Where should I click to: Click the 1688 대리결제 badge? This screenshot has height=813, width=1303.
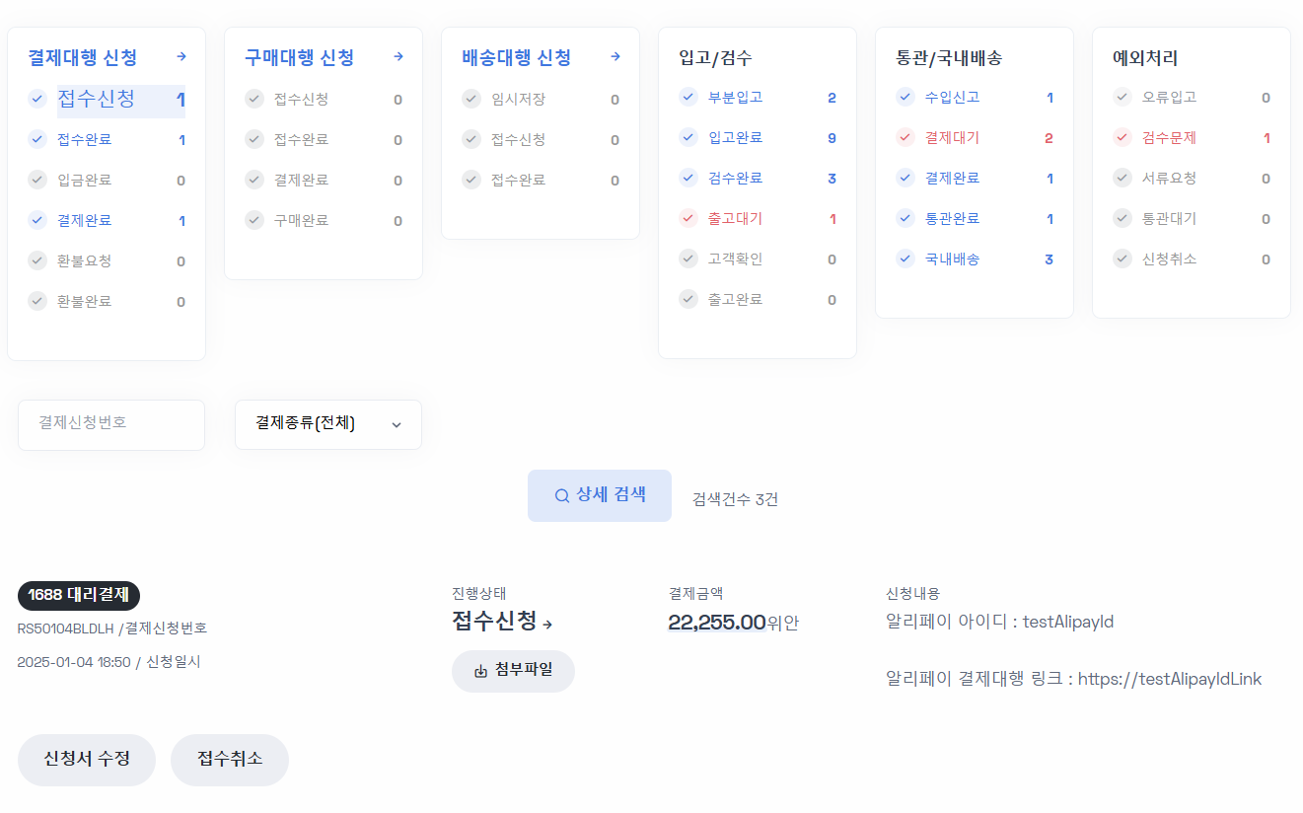coord(78,596)
